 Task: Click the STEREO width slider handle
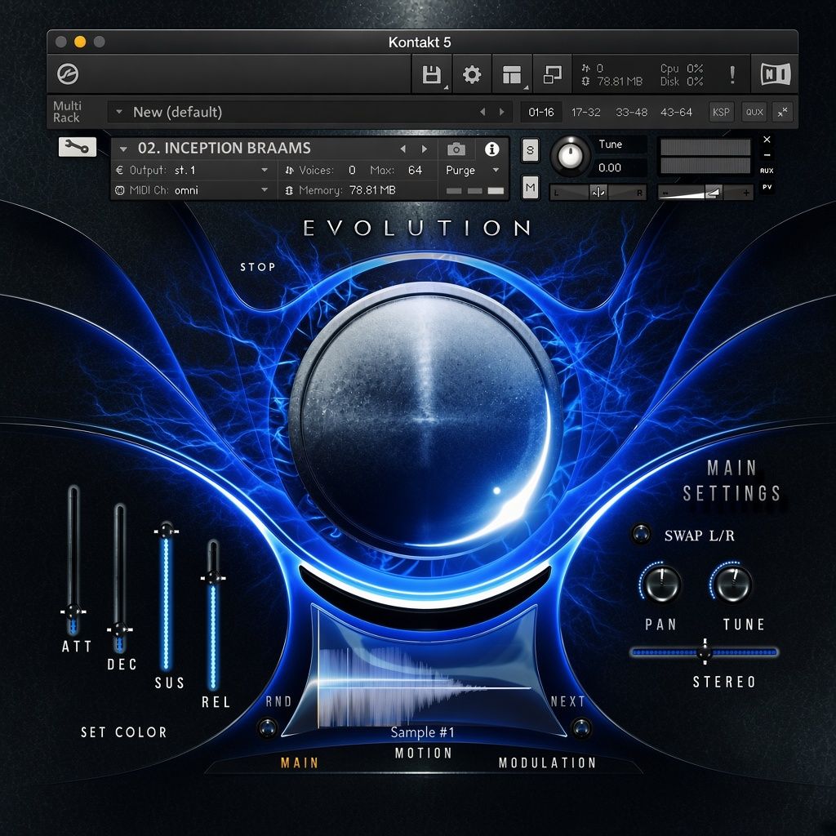pyautogui.click(x=705, y=651)
